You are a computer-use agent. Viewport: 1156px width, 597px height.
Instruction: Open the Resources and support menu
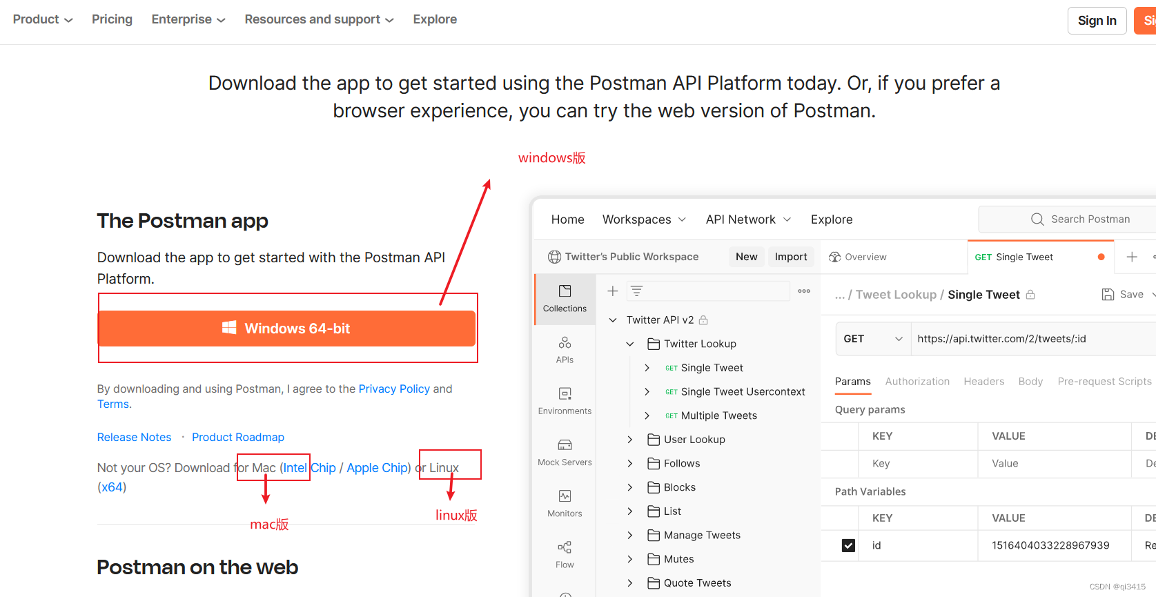[320, 19]
